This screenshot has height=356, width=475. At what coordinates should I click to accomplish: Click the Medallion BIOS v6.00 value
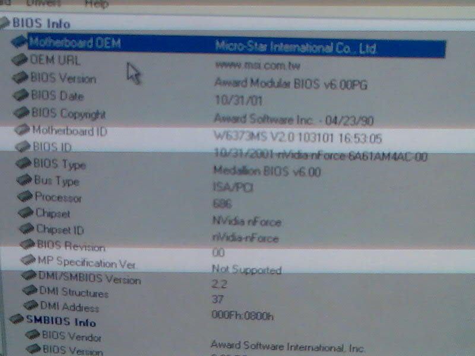coord(267,171)
